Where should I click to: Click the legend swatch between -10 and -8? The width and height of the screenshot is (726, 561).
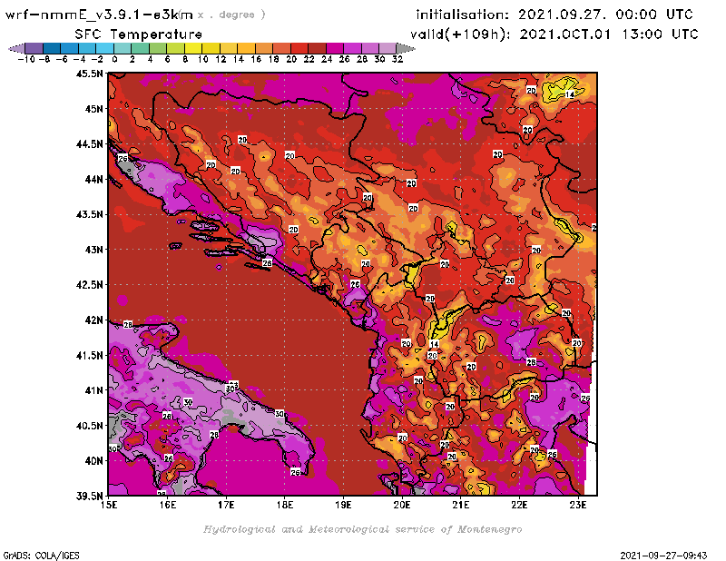point(34,48)
